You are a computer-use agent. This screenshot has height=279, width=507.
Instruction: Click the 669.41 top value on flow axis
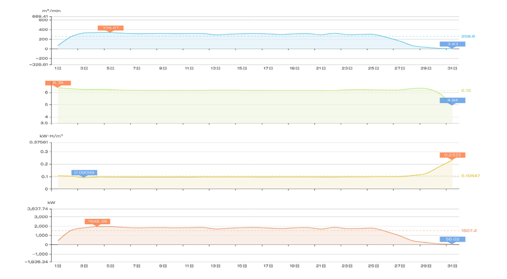[x=41, y=16]
